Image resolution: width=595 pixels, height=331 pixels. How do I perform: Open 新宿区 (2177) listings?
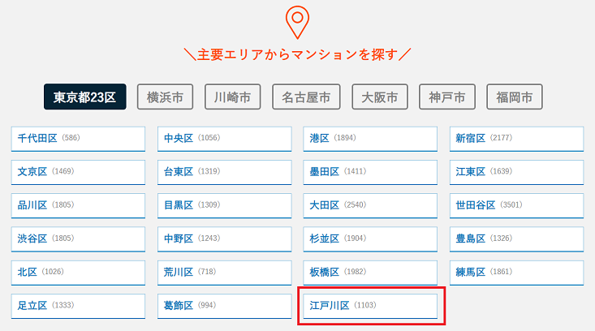tap(517, 139)
